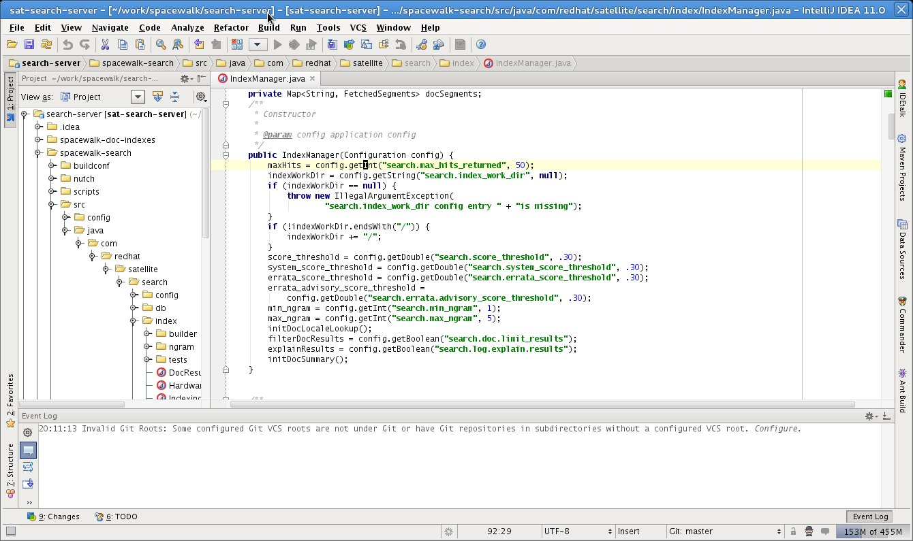Screen dimensions: 913x541
Task: Click the Project Settings wrench icon
Action: point(422,44)
